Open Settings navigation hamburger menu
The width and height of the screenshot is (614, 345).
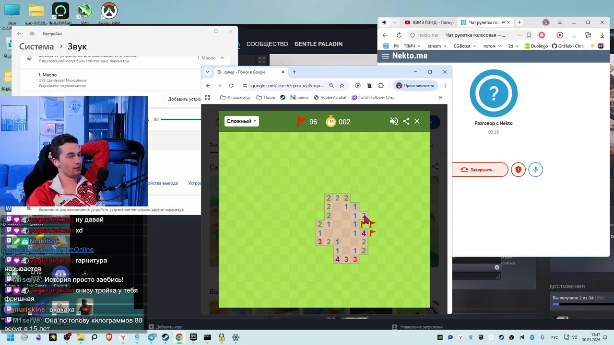[x=32, y=34]
